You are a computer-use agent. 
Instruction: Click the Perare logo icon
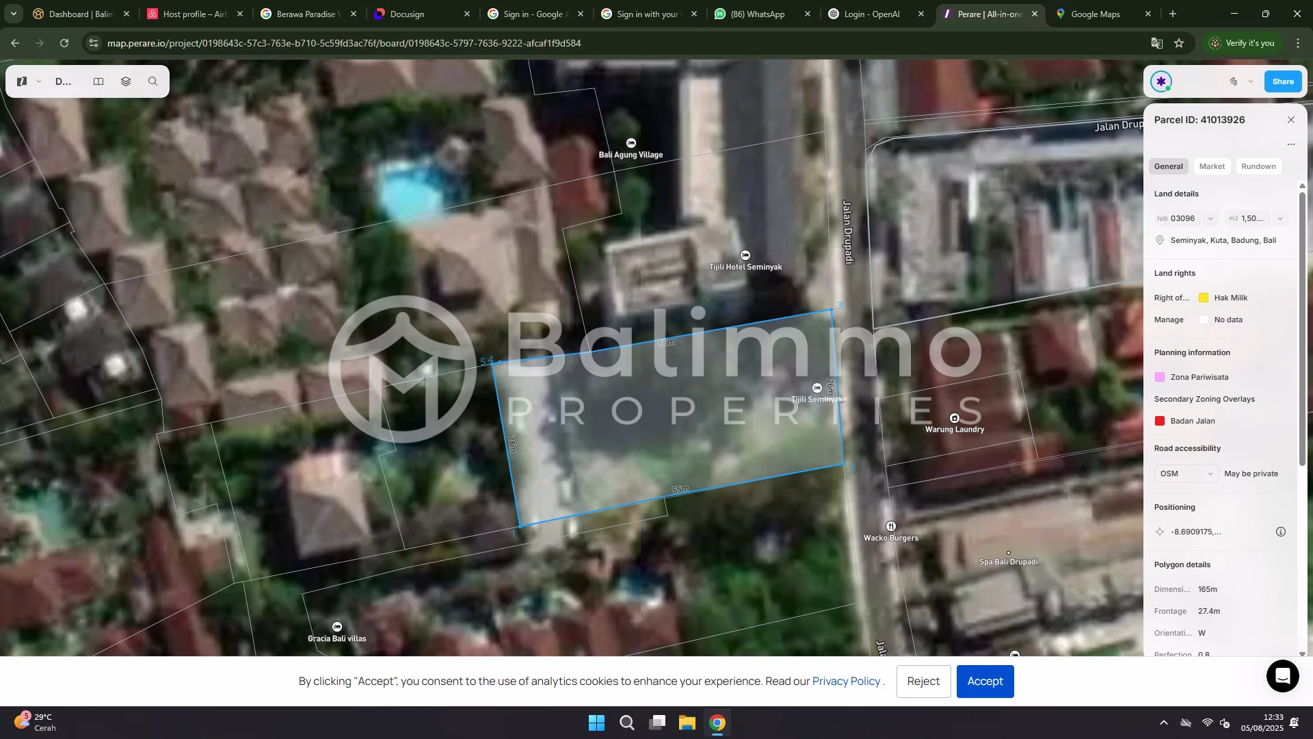[x=22, y=81]
